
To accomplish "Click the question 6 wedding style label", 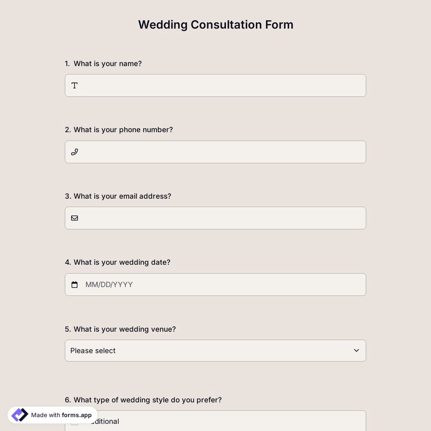I will click(144, 400).
